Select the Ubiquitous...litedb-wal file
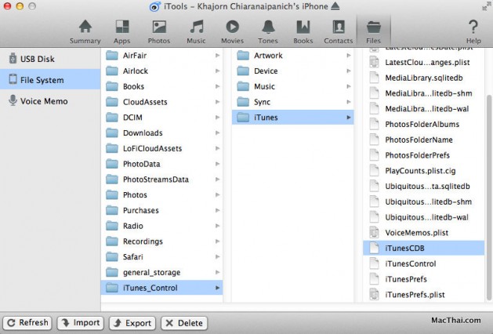Screen dimensions: 493x334 point(423,217)
